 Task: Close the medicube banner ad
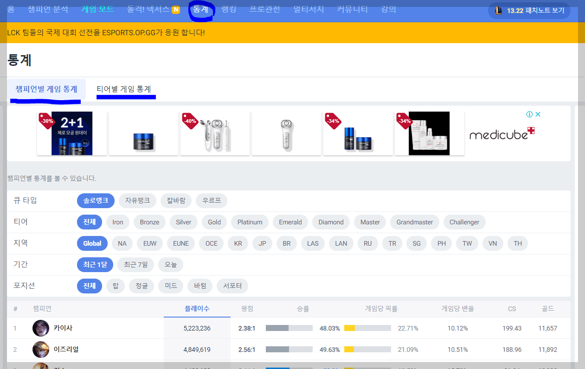[538, 114]
